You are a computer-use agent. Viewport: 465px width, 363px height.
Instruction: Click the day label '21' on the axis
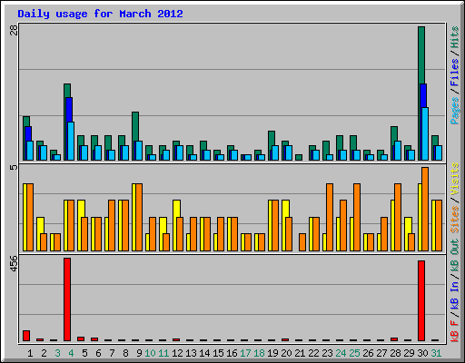[x=300, y=353]
